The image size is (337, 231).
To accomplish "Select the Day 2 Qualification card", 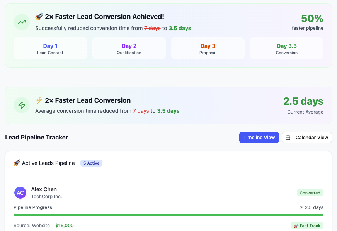I will pos(129,49).
